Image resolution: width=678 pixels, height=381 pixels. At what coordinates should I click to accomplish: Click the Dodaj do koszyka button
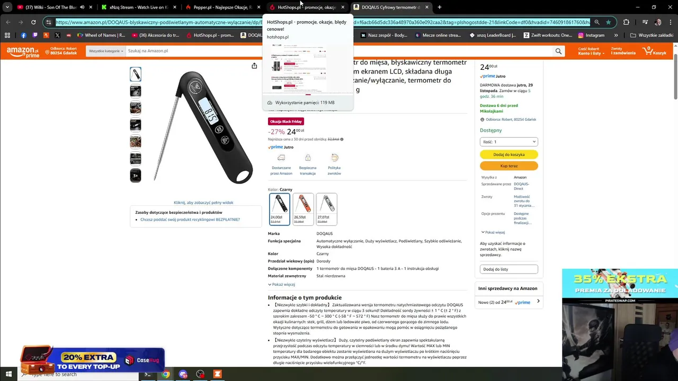click(x=508, y=155)
